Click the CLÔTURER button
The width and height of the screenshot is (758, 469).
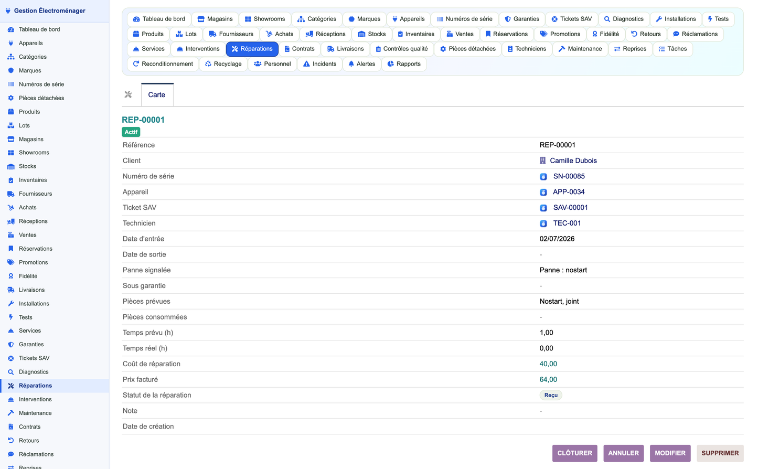574,453
